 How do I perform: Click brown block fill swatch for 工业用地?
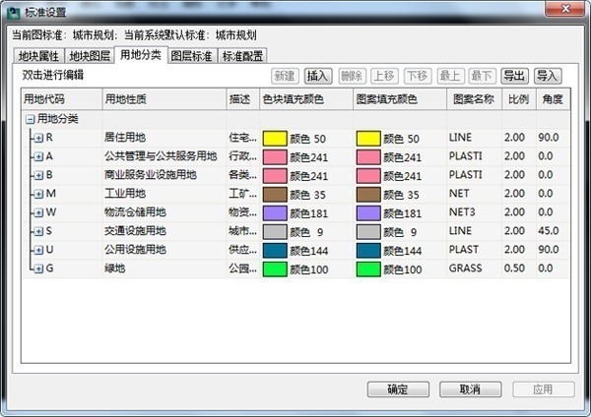point(275,195)
